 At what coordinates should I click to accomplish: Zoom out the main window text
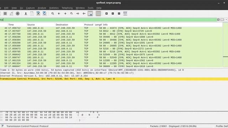(x=113, y=14)
